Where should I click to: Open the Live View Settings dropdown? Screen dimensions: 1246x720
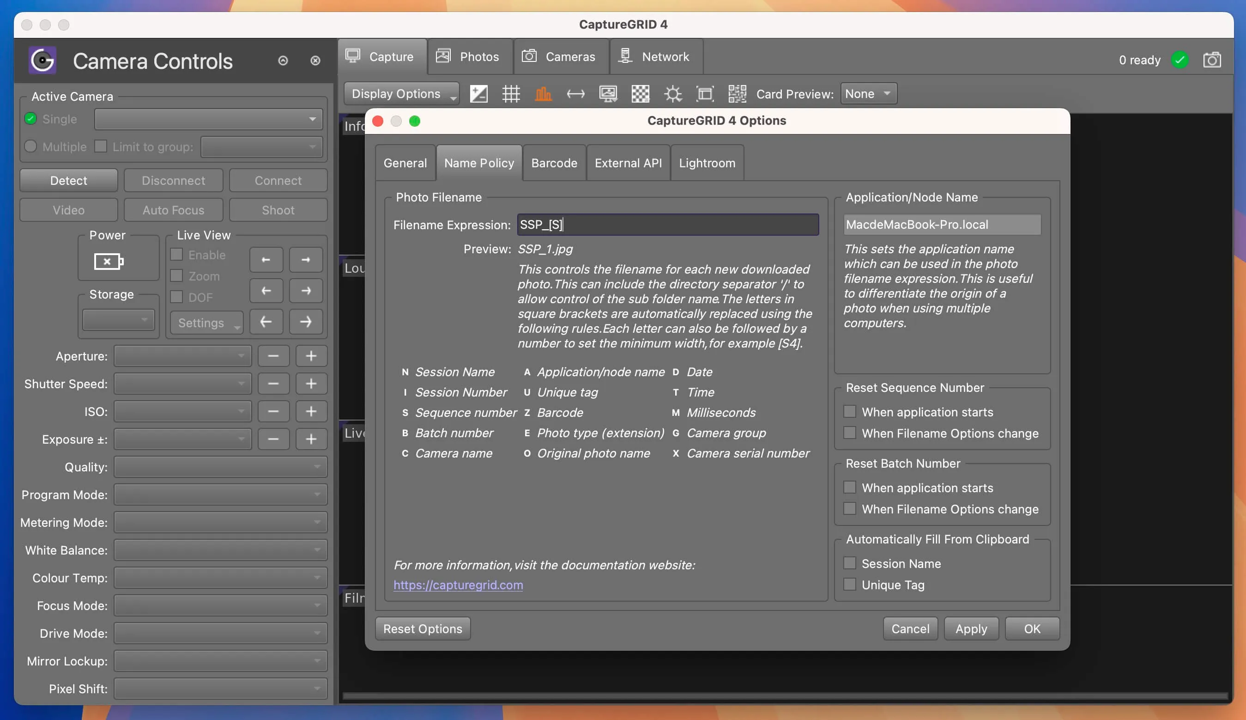click(x=206, y=323)
